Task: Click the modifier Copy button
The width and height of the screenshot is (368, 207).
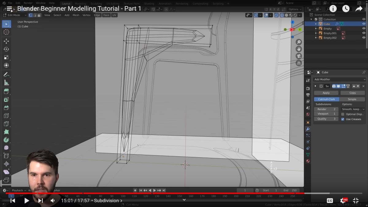Action: 353,93
